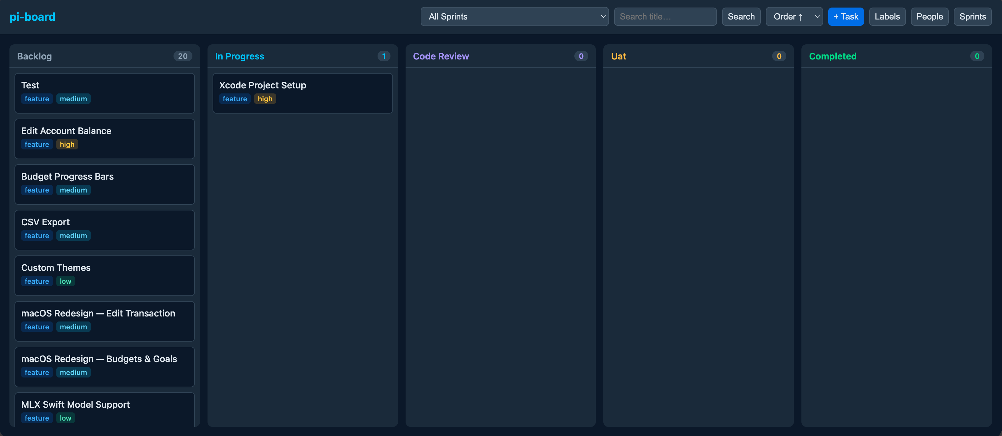Viewport: 1002px width, 436px height.
Task: Click the medium tag on CSV Export
Action: click(73, 236)
